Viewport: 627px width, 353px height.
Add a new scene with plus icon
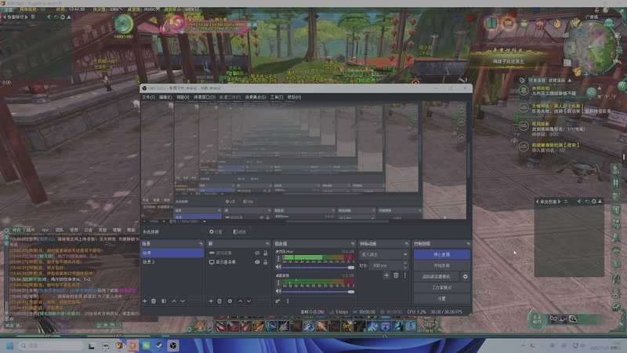coord(145,301)
